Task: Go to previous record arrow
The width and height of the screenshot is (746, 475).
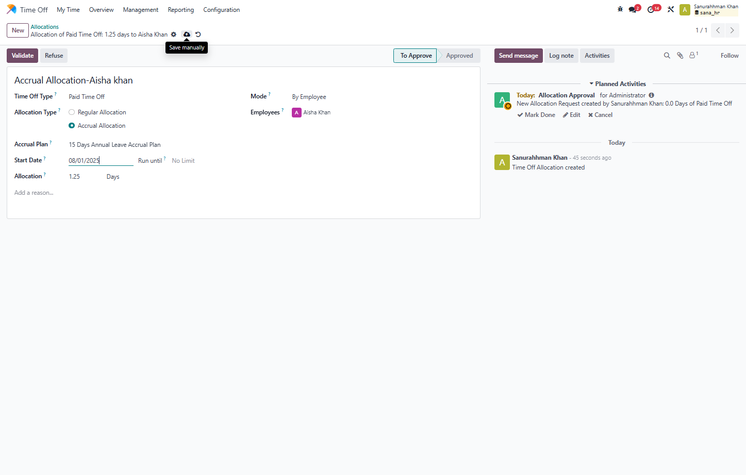Action: tap(718, 30)
